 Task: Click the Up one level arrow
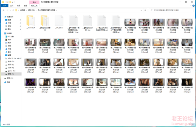pyautogui.click(x=13, y=10)
